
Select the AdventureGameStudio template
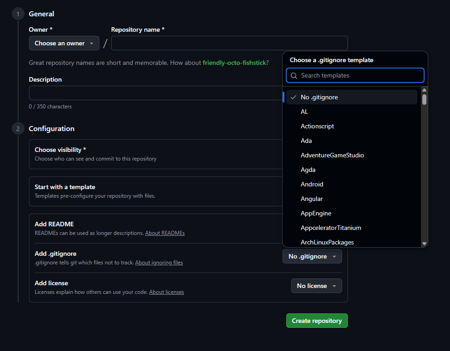pos(352,155)
